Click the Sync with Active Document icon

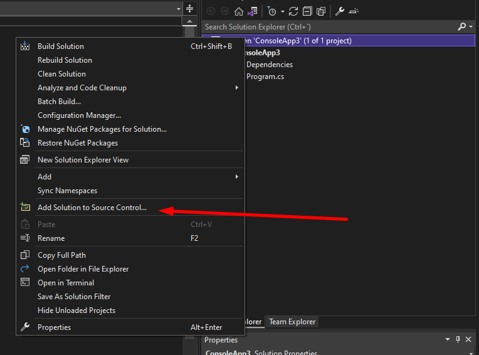point(293,11)
